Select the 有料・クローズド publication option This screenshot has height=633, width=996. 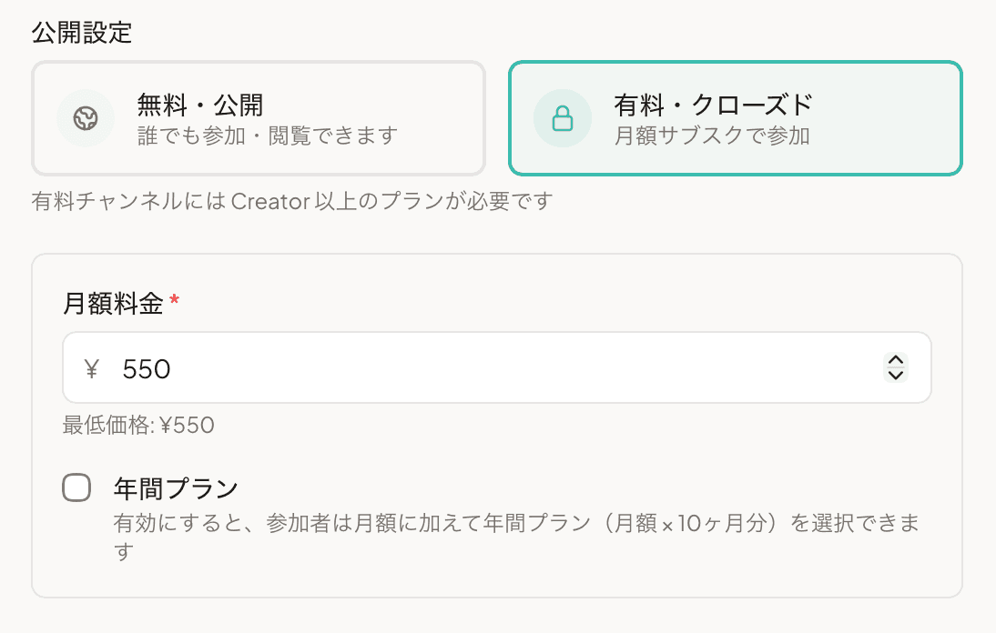click(734, 118)
